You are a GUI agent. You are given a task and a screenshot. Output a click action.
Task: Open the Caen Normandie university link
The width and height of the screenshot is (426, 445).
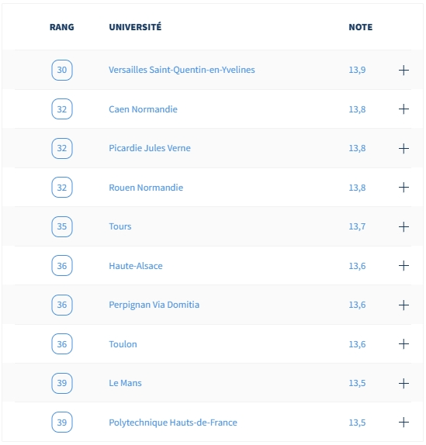pyautogui.click(x=143, y=109)
